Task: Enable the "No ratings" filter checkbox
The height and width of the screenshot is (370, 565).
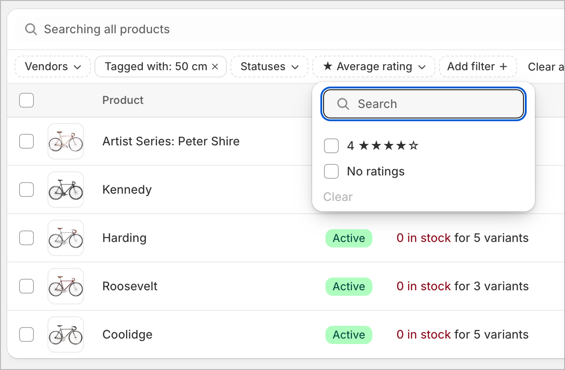Action: (331, 171)
